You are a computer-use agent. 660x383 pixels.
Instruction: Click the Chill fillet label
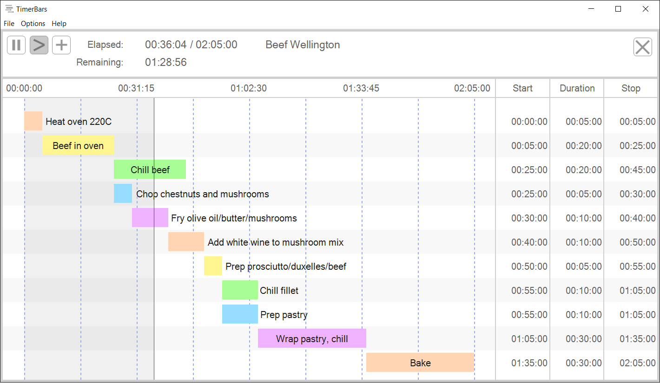pyautogui.click(x=279, y=291)
